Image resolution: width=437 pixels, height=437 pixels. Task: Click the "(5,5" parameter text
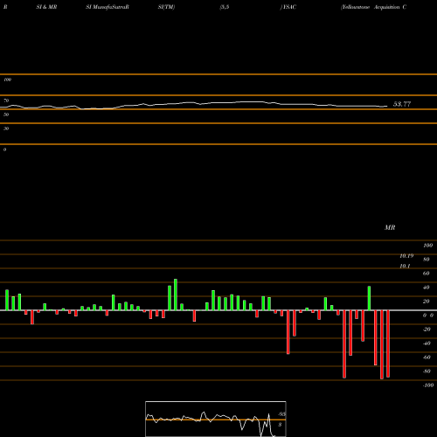pyautogui.click(x=225, y=7)
